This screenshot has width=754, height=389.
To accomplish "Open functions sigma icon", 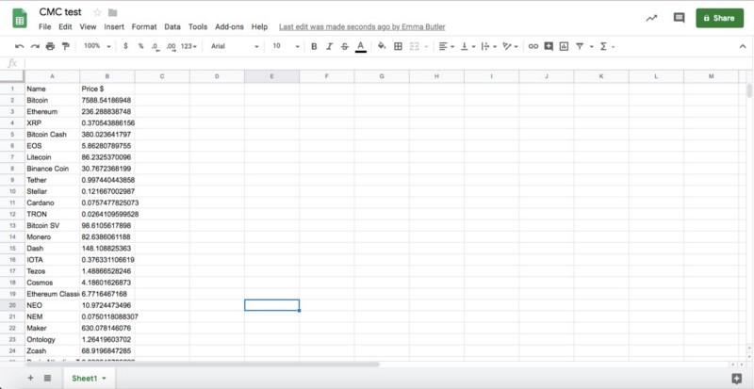I will (x=603, y=46).
